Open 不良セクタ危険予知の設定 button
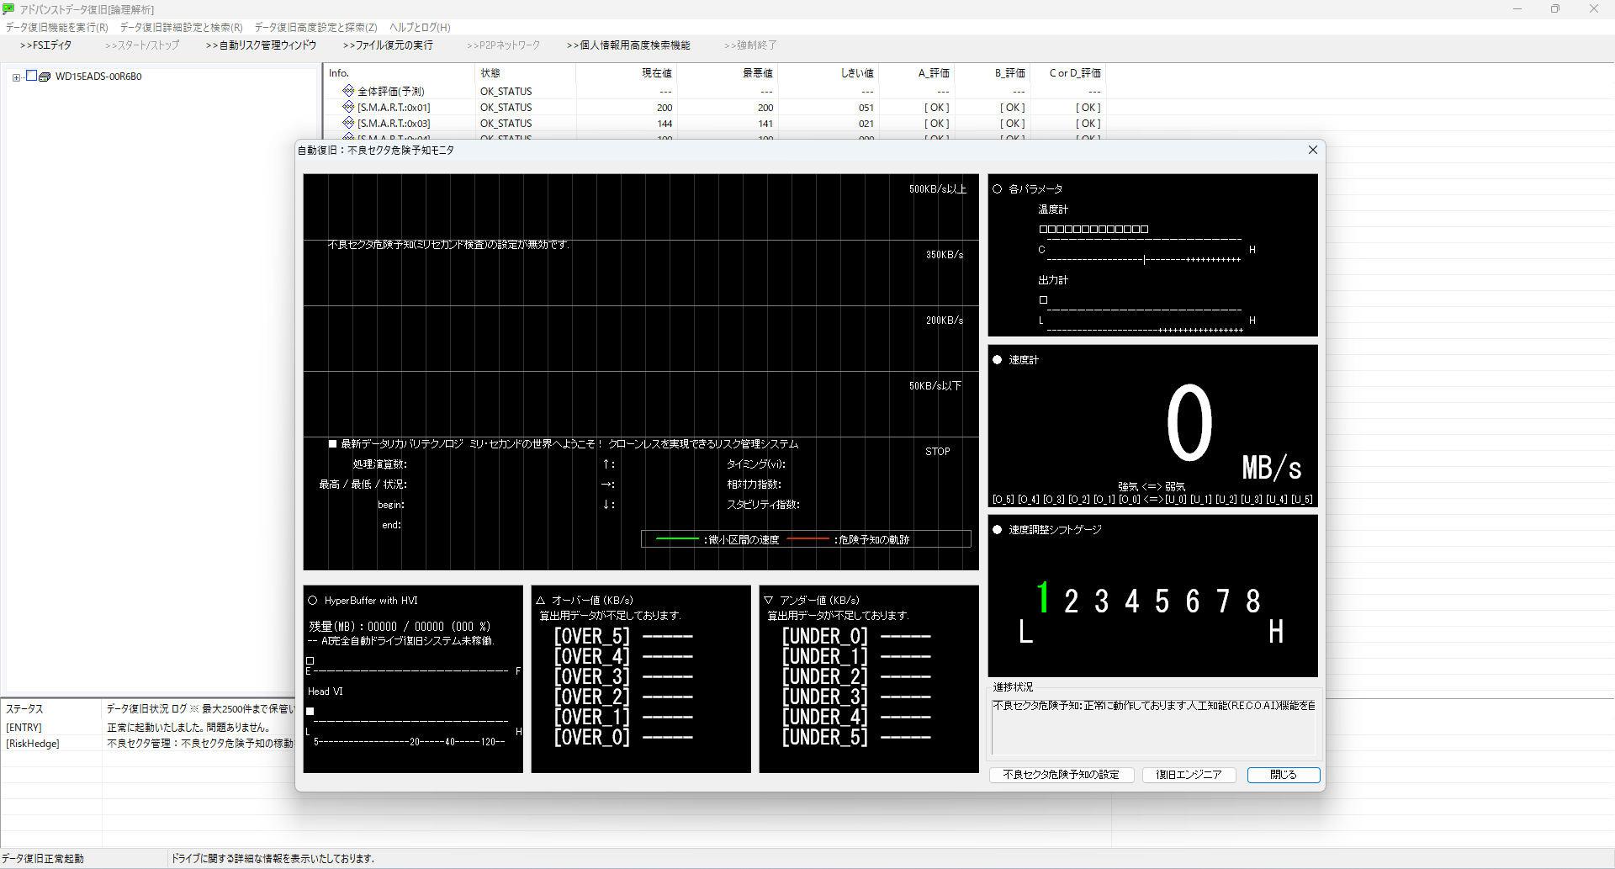 click(x=1062, y=775)
